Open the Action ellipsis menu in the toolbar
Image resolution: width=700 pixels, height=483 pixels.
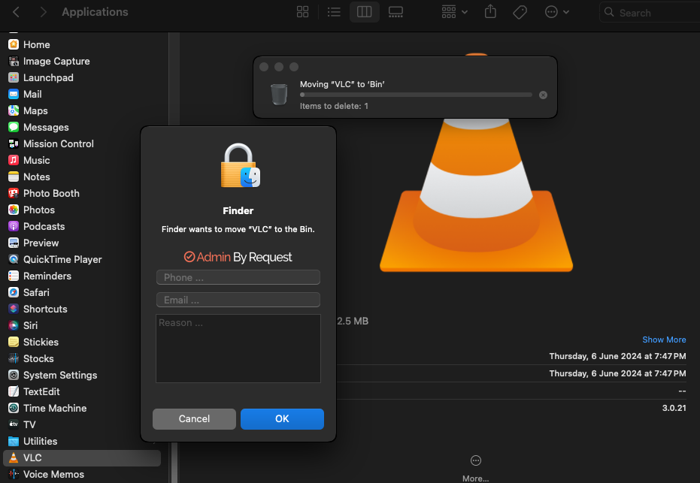pos(556,12)
